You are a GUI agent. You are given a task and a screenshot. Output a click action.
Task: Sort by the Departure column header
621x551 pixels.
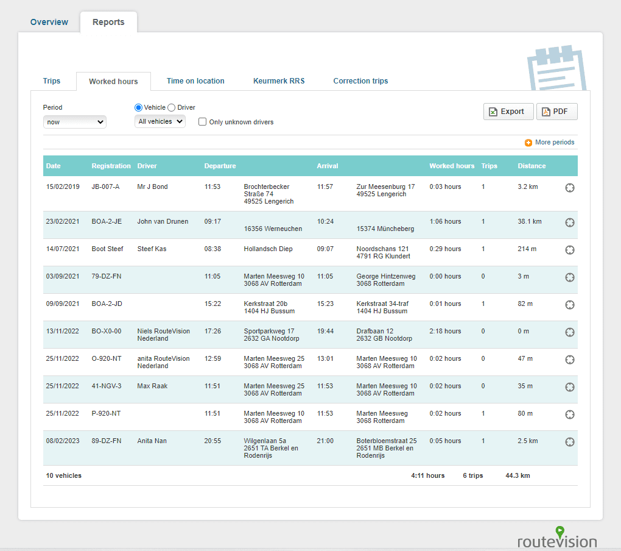point(220,166)
